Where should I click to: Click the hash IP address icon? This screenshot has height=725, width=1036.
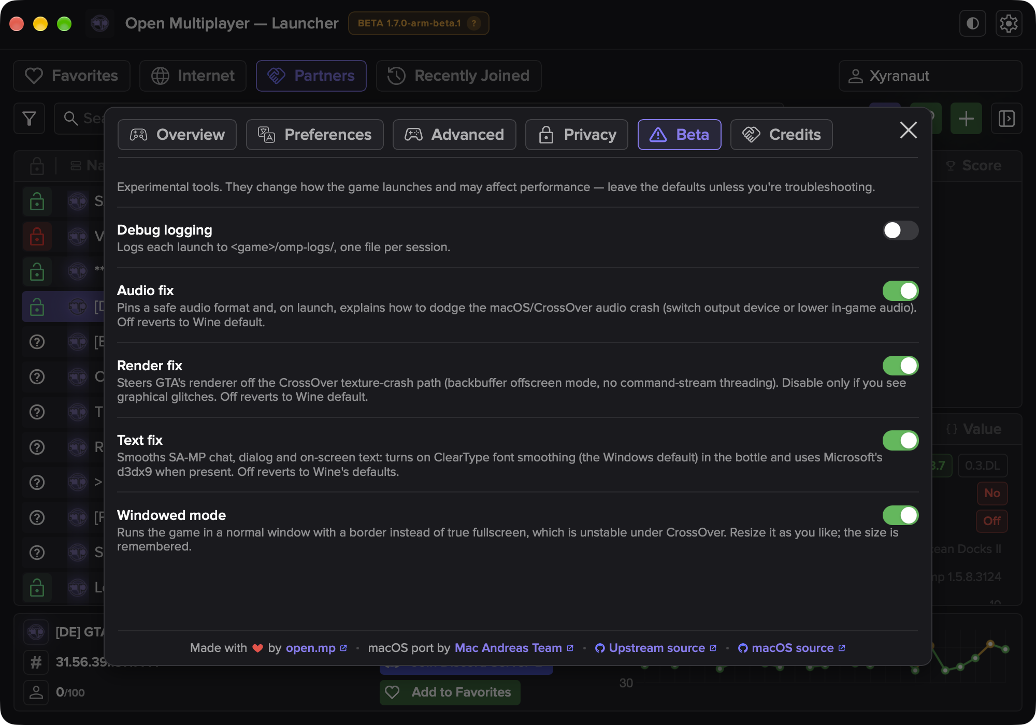click(36, 662)
